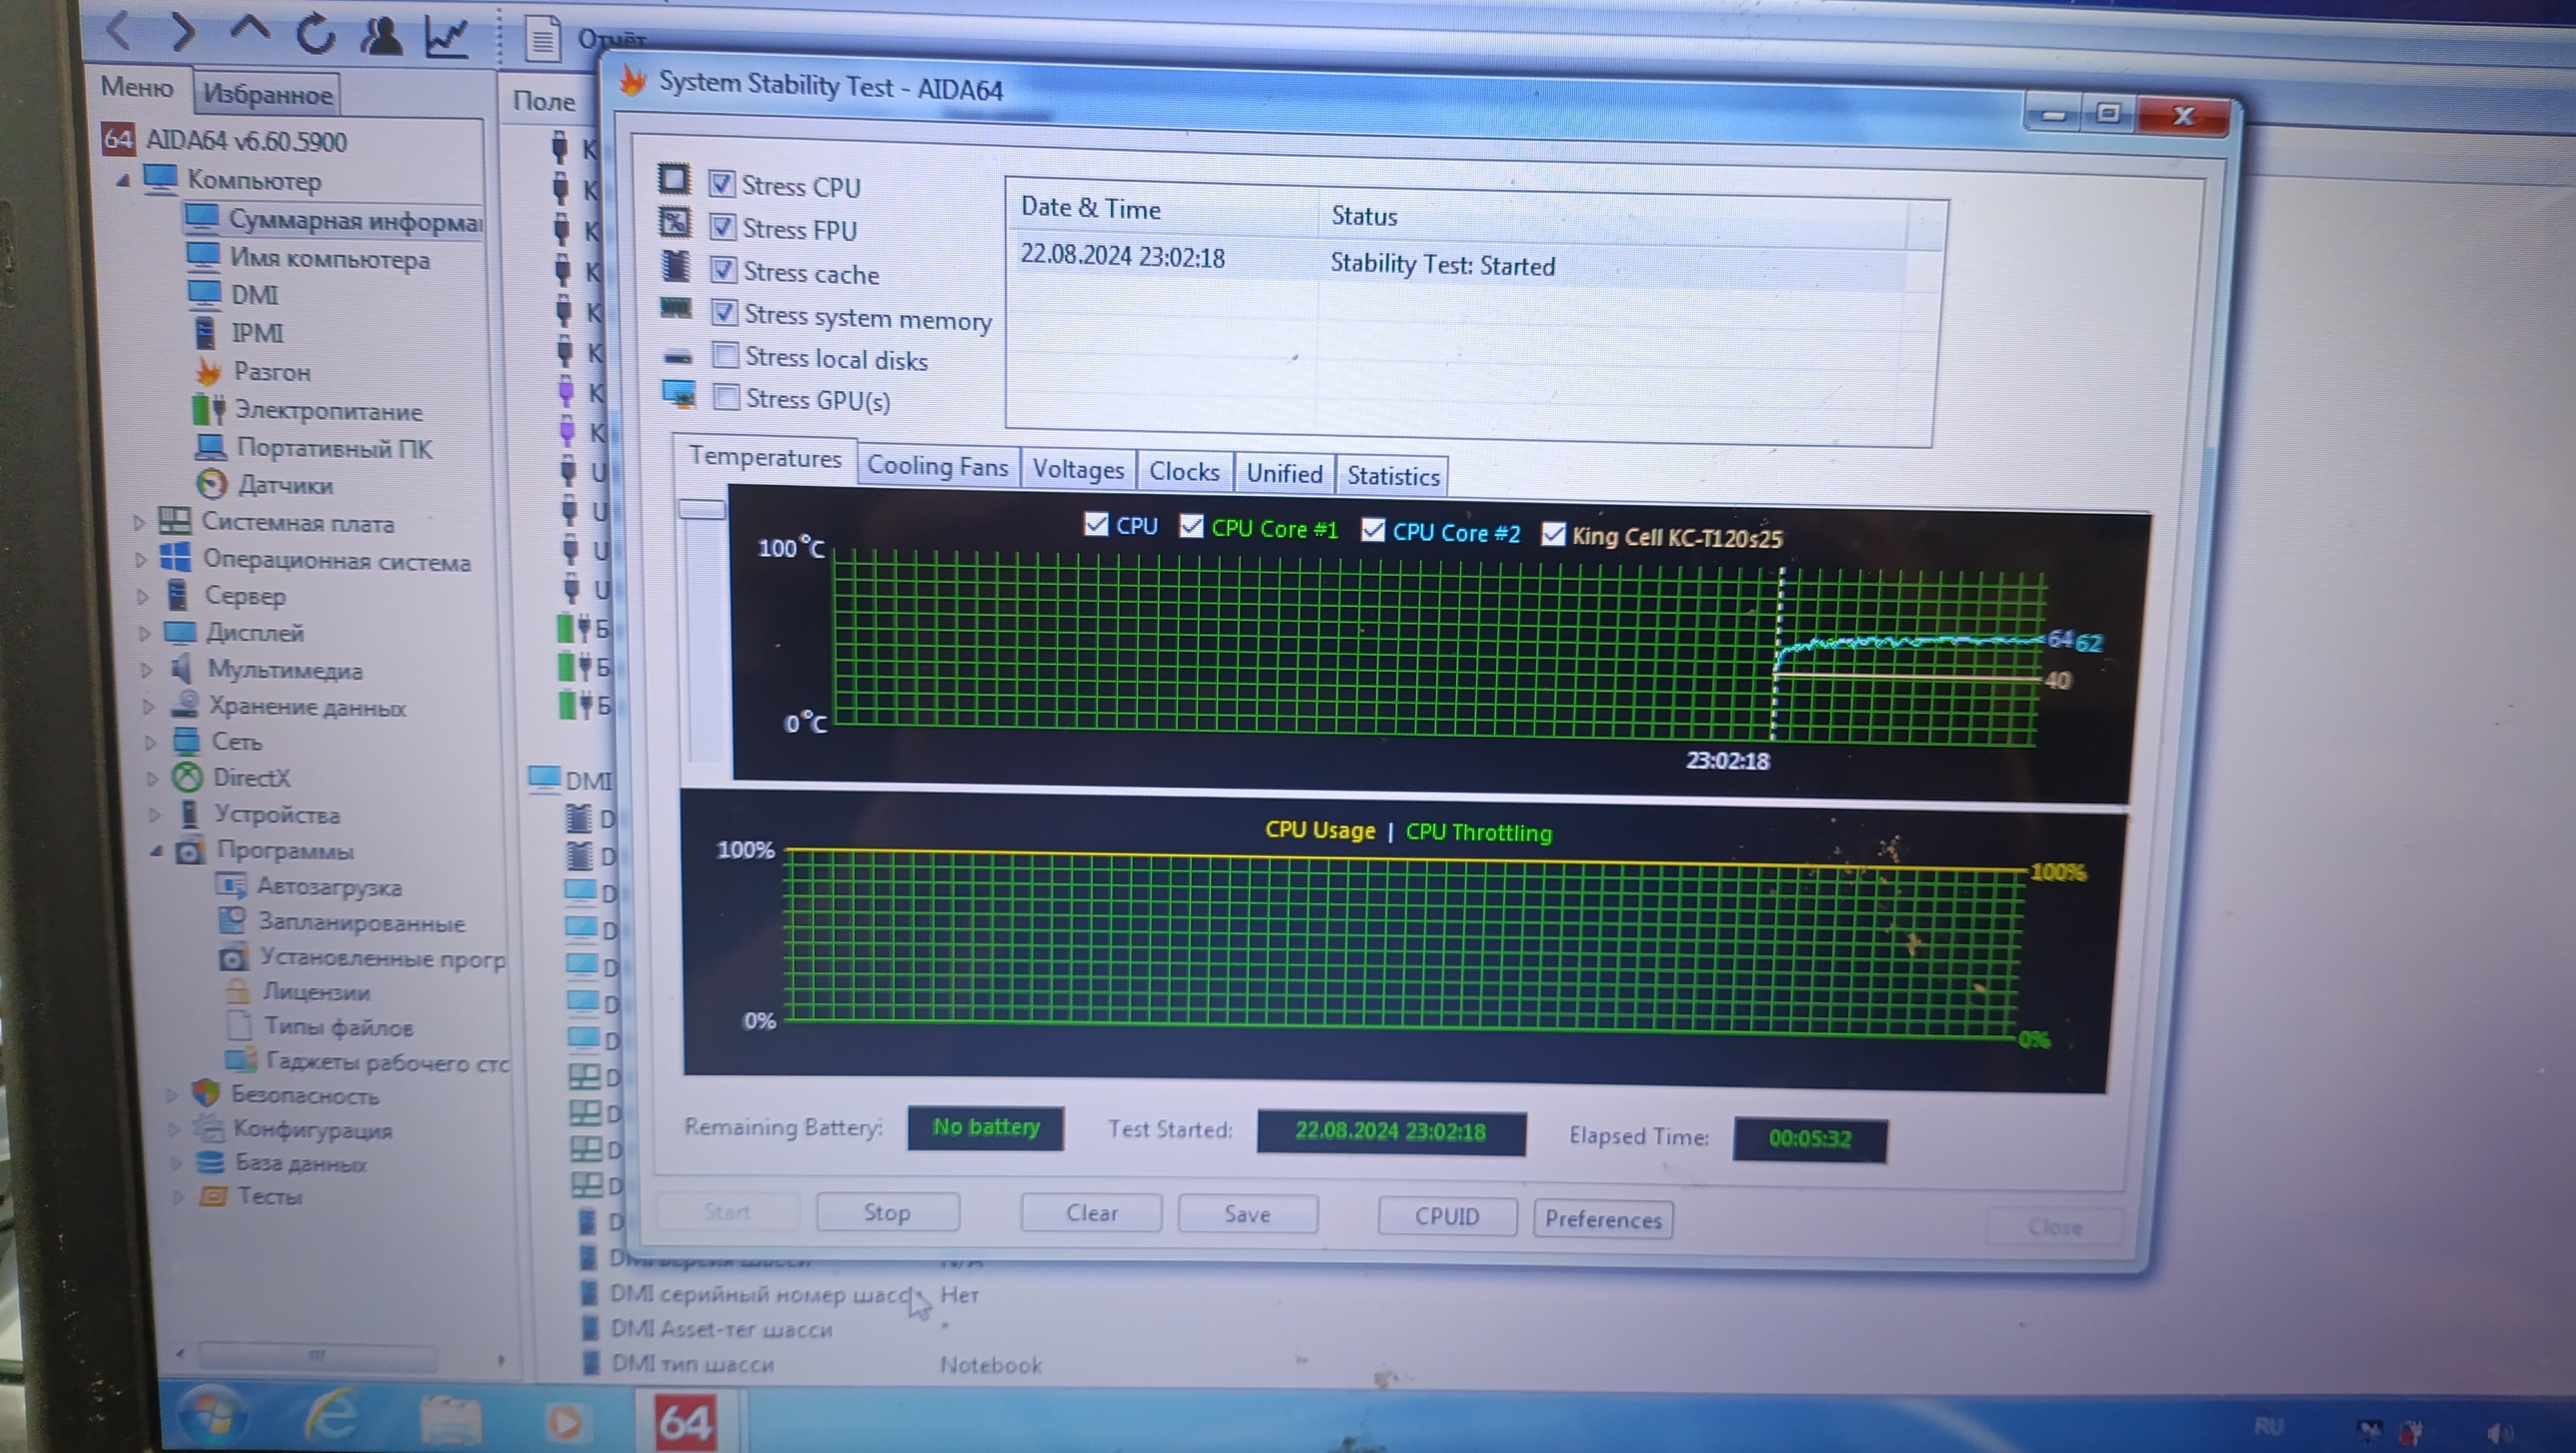Open the Preferences dialog
The height and width of the screenshot is (1453, 2576).
click(1602, 1219)
